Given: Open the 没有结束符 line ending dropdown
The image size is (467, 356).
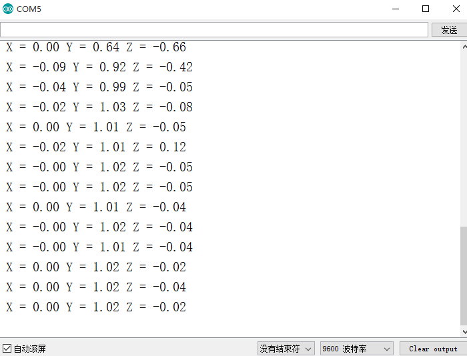Looking at the screenshot, I should (x=286, y=349).
